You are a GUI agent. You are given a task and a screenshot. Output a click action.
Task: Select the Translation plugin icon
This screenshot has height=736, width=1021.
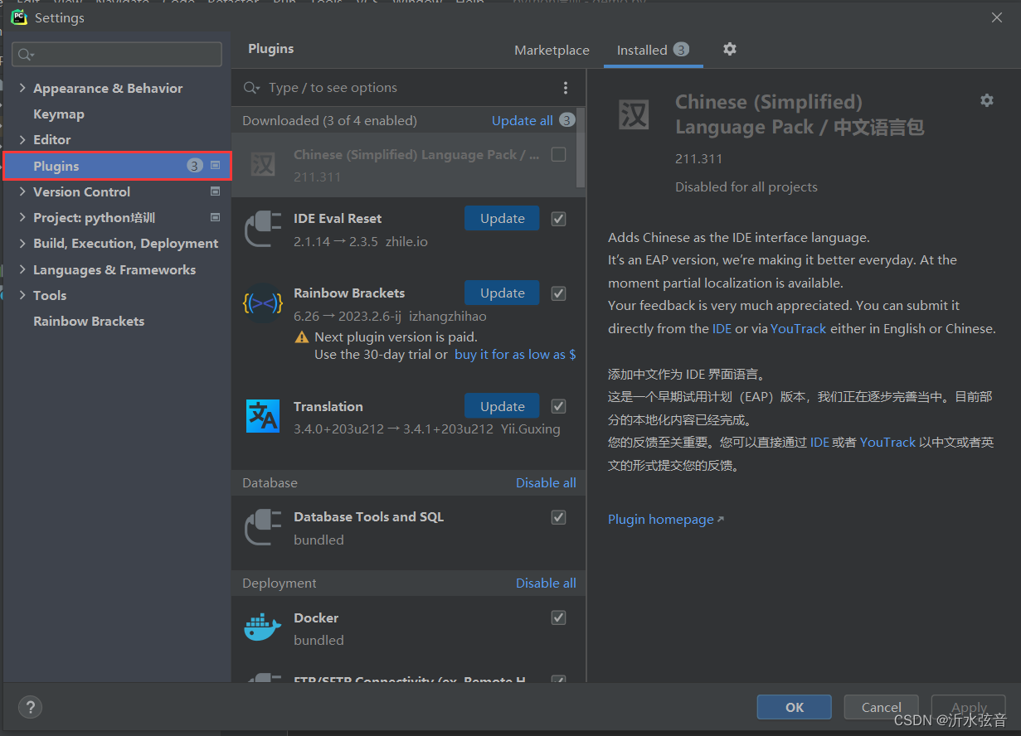coord(263,416)
